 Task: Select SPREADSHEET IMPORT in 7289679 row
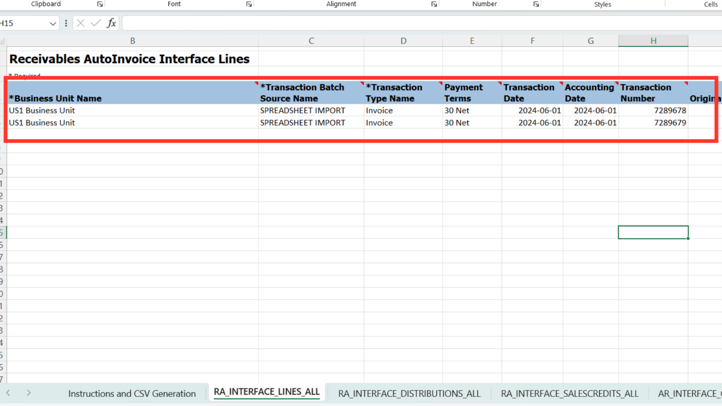click(x=311, y=123)
